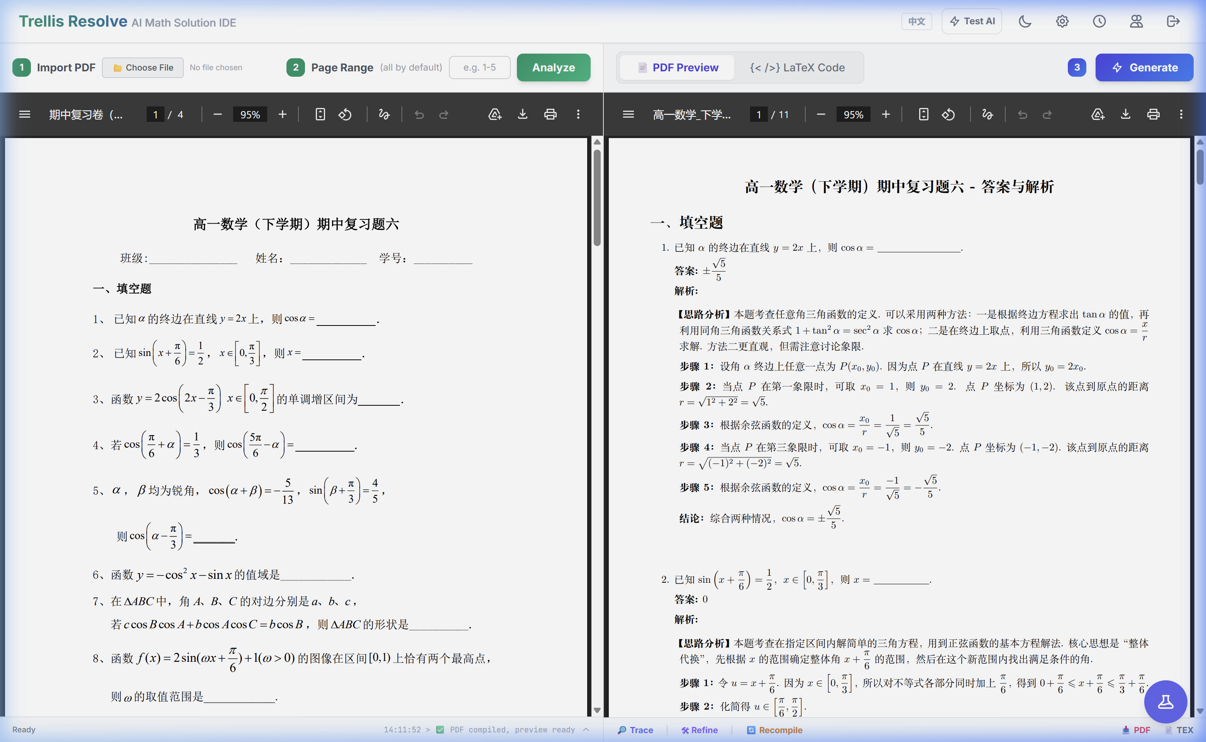
Task: Open left viewer more actions menu
Action: 578,114
